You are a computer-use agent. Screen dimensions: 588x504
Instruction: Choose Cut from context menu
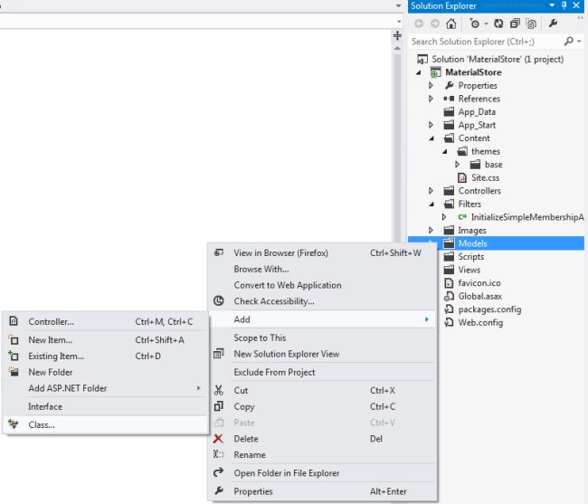coord(323,390)
